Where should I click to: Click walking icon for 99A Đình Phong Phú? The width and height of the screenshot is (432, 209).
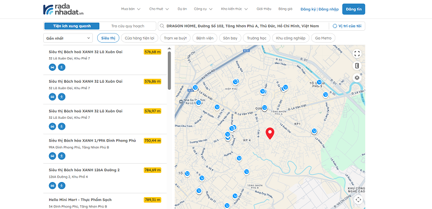[x=62, y=156]
